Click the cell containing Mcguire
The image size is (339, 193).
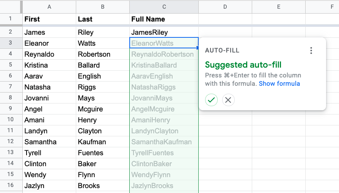click(x=103, y=109)
